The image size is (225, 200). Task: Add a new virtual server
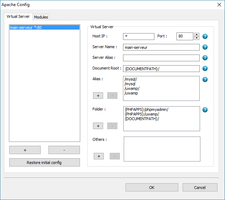point(25,150)
